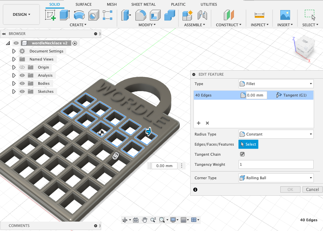
Task: Activate wordleNecklace v2 radio button
Action: (x=75, y=43)
